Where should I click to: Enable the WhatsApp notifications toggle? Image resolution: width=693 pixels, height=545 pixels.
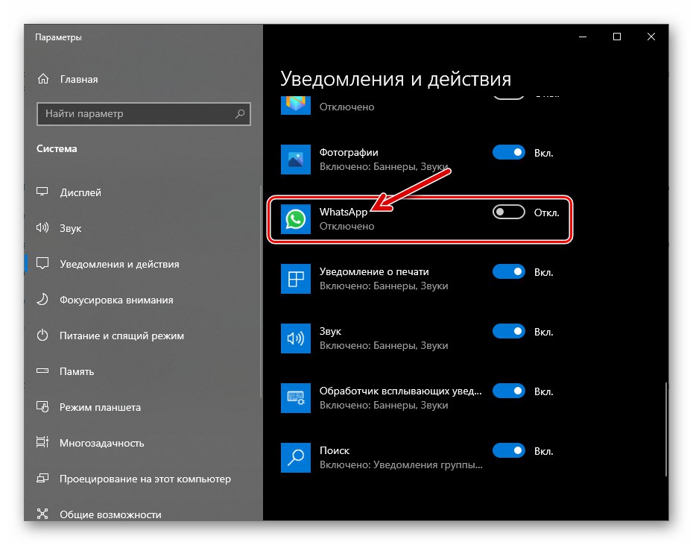click(509, 212)
